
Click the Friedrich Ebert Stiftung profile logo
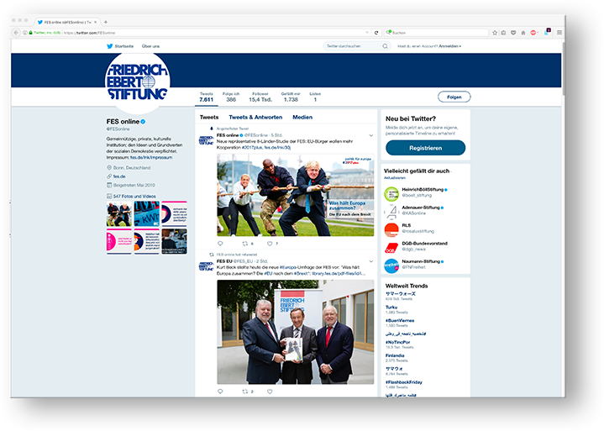[x=138, y=81]
